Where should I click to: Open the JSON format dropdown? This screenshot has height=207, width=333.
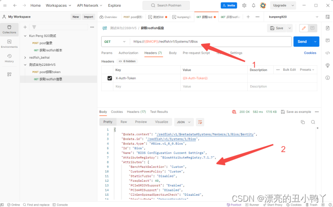pos(184,122)
